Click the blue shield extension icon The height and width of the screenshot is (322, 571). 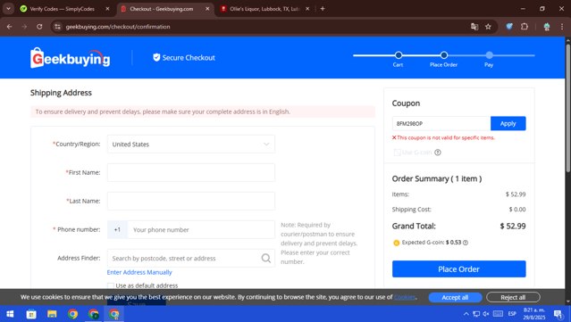(x=509, y=26)
